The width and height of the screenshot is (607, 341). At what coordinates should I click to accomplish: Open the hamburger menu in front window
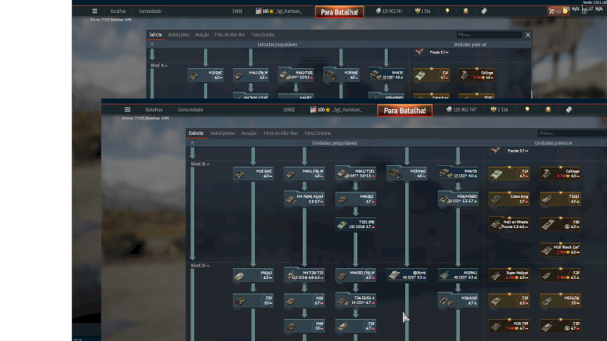click(x=127, y=110)
